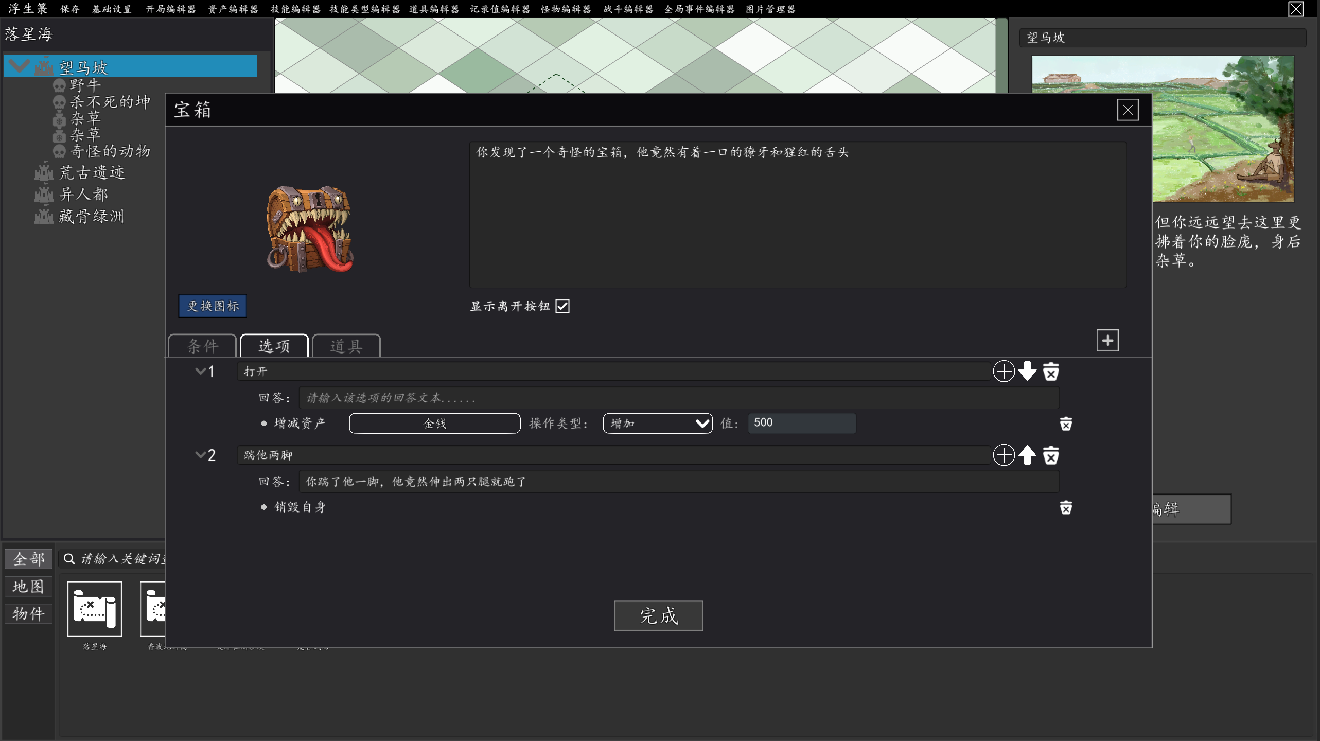Open the 图片管理器 menu
Viewport: 1320px width, 741px height.
(771, 9)
